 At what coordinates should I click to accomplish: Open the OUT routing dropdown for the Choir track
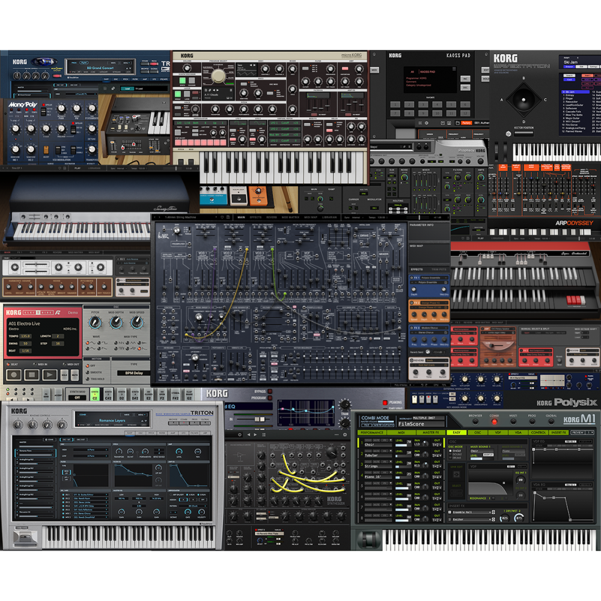pyautogui.click(x=437, y=445)
